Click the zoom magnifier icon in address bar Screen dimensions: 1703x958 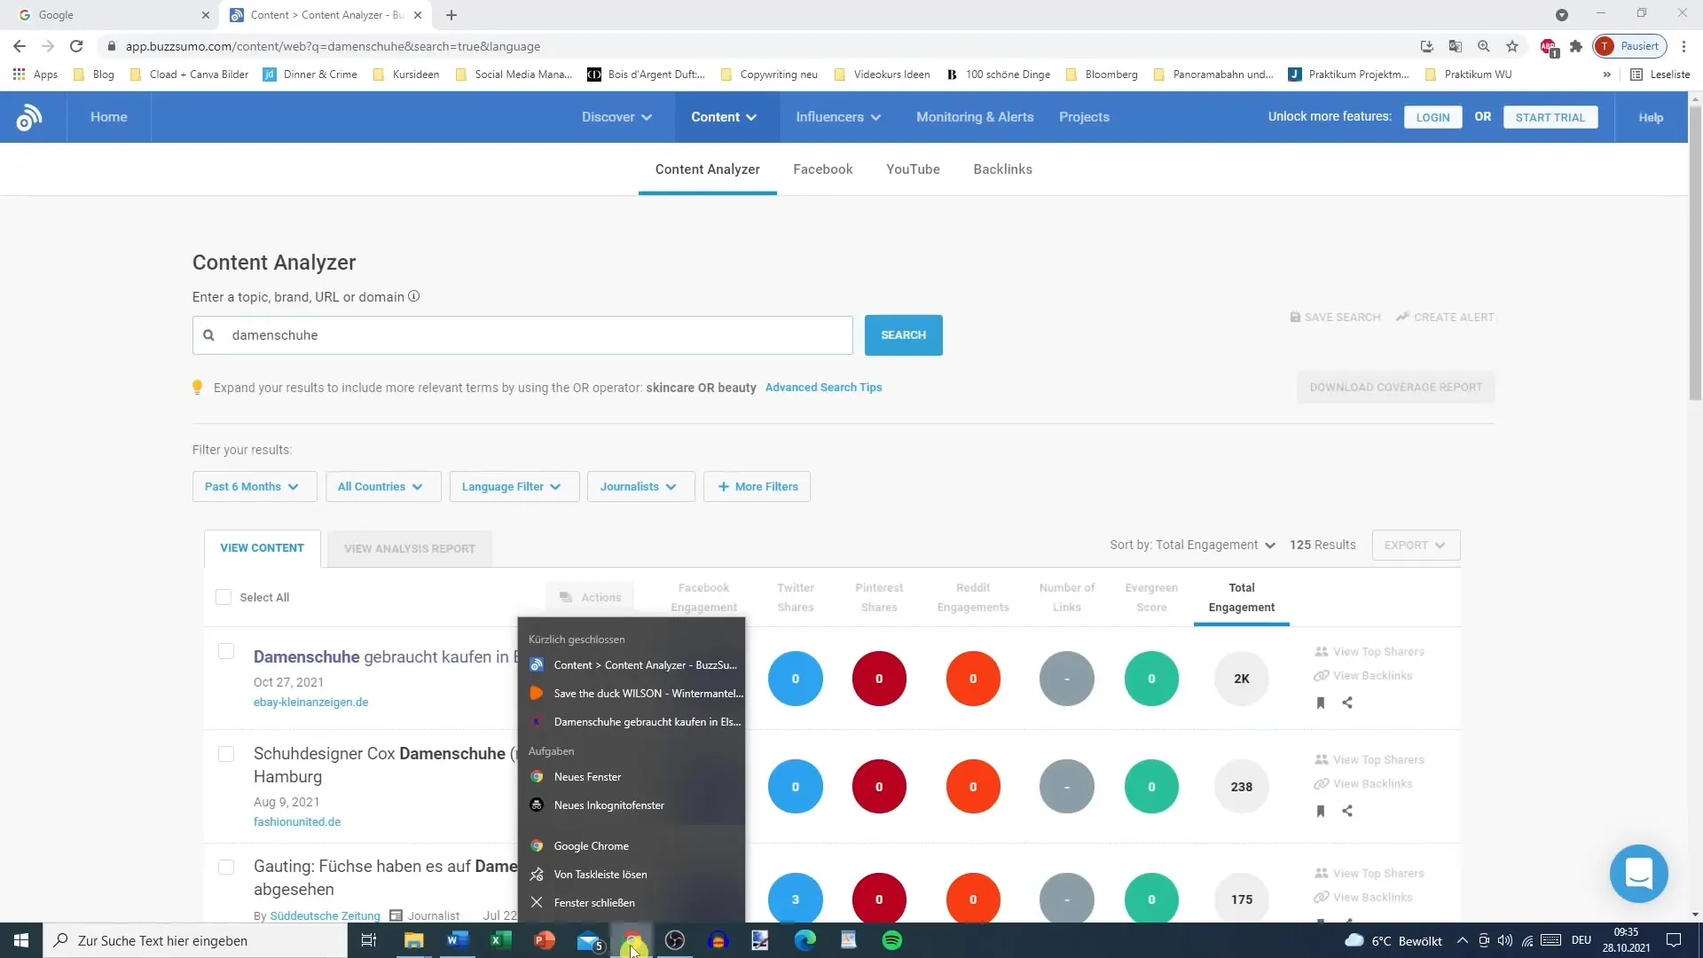(1484, 46)
